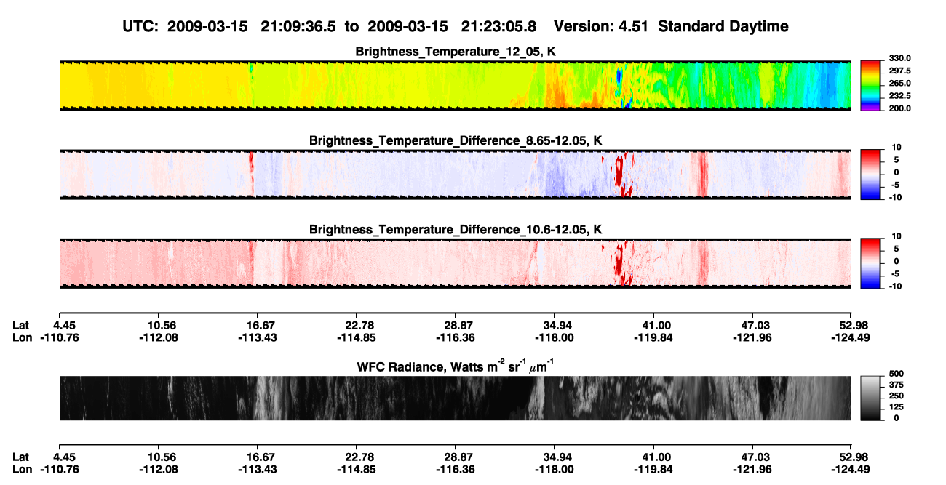Click latitude '47.03' on the upper axis

click(x=752, y=326)
